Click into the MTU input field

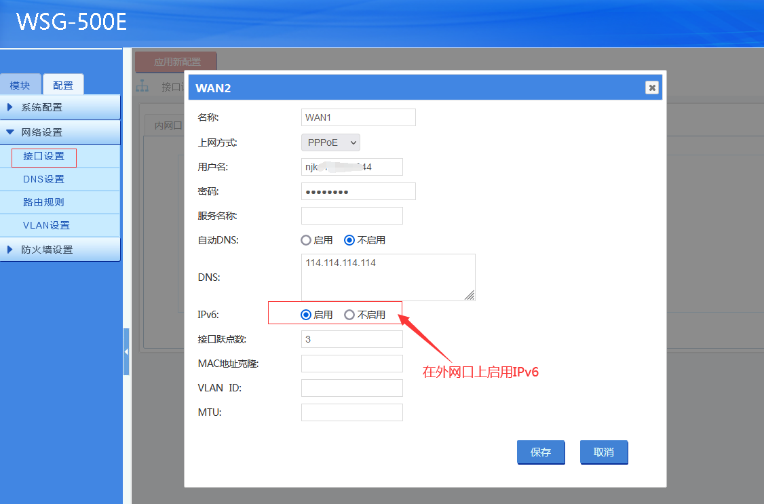351,412
